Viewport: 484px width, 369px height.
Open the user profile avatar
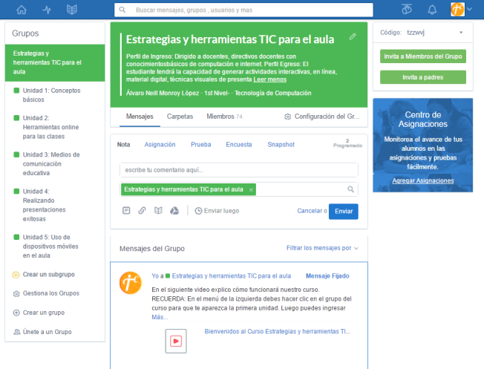(457, 9)
